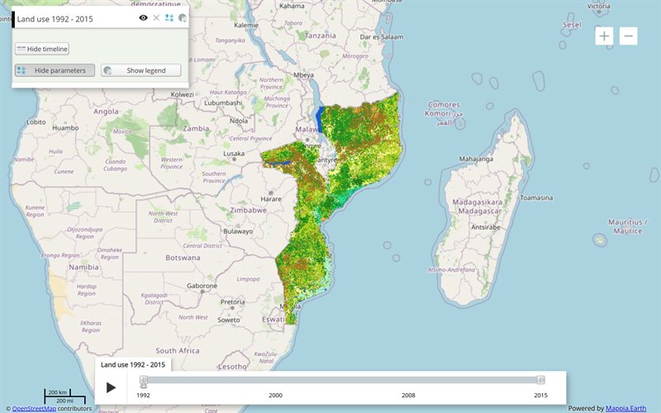Click the Harare city label
The height and width of the screenshot is (413, 661).
271,199
